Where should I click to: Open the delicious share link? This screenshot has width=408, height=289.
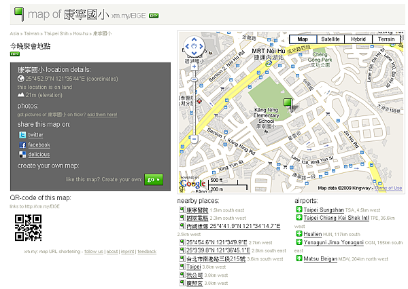tap(39, 155)
